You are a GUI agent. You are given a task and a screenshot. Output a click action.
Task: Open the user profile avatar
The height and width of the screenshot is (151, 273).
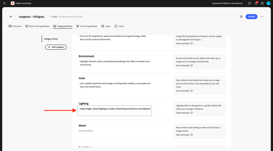coord(269,3)
